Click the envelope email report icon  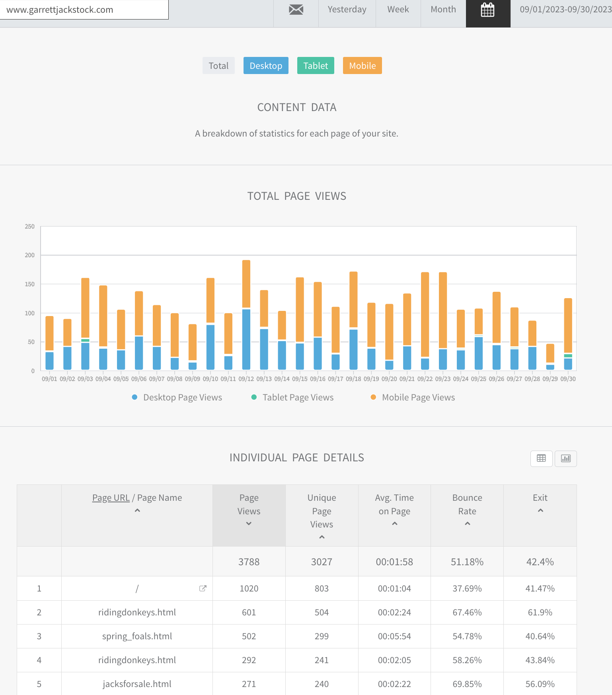[x=296, y=10]
